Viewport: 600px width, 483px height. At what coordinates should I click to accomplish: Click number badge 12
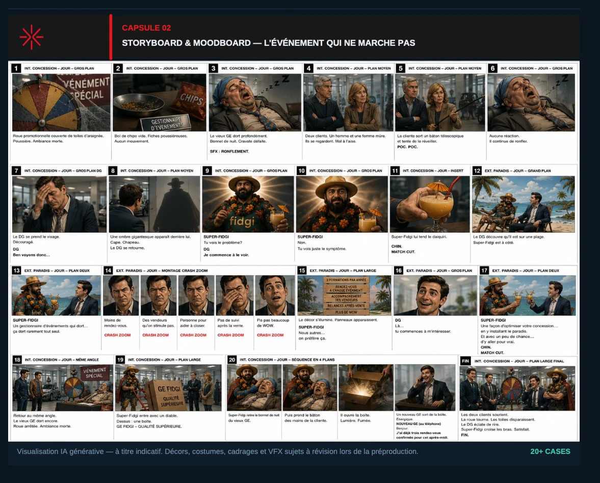click(477, 171)
